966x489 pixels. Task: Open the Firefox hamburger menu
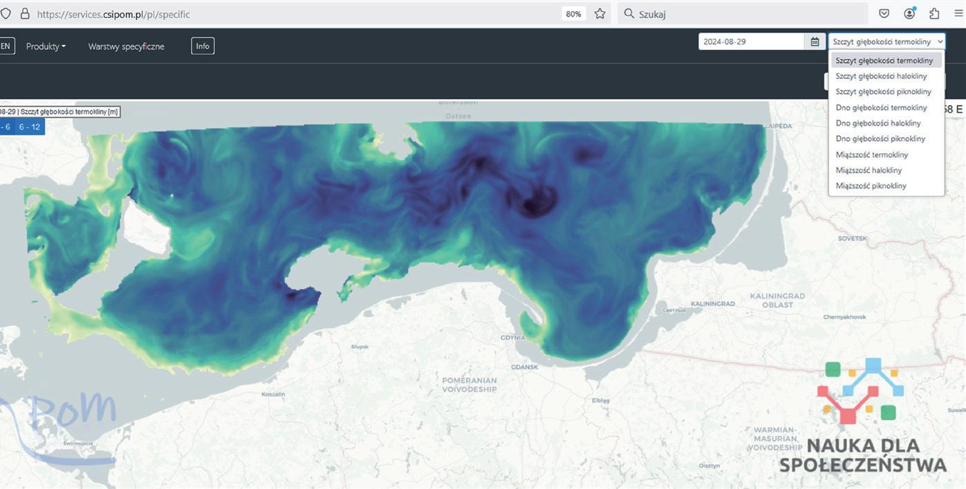(958, 14)
